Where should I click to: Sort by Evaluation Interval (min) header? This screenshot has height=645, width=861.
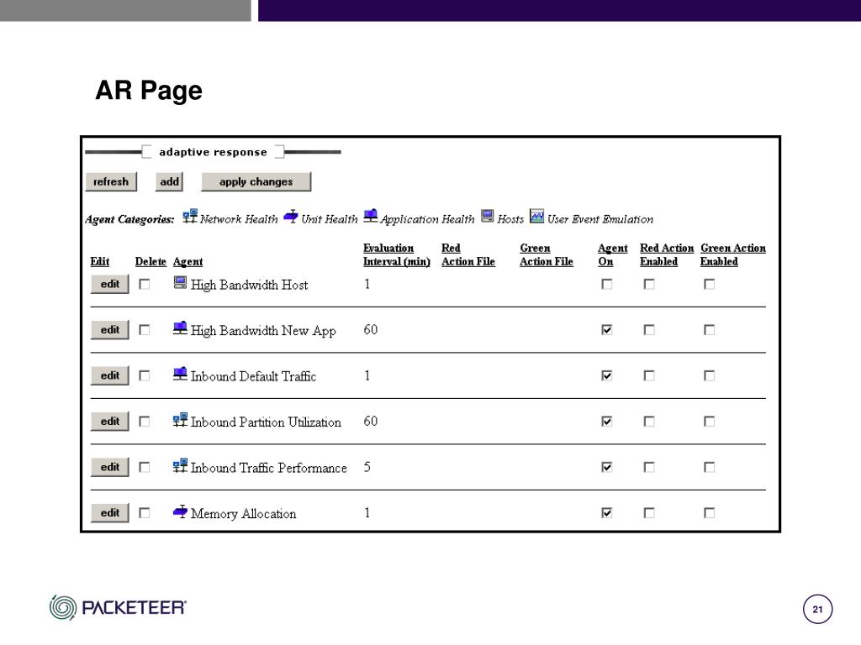397,255
